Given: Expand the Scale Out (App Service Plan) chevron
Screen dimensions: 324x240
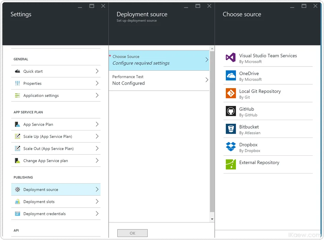Looking at the screenshot, I should click(97, 149).
